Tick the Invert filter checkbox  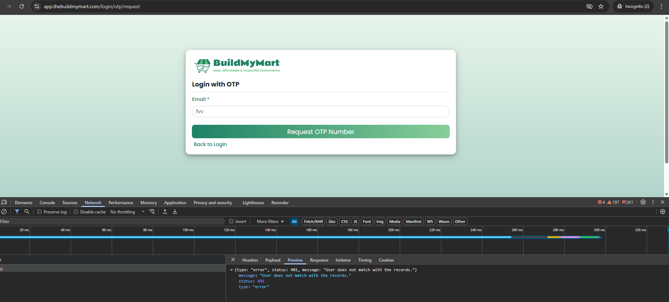pos(231,221)
